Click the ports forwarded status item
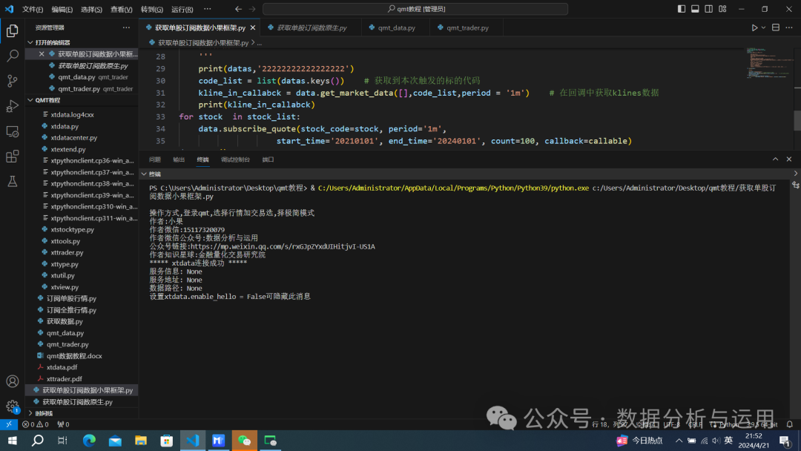The image size is (801, 451). pyautogui.click(x=63, y=424)
